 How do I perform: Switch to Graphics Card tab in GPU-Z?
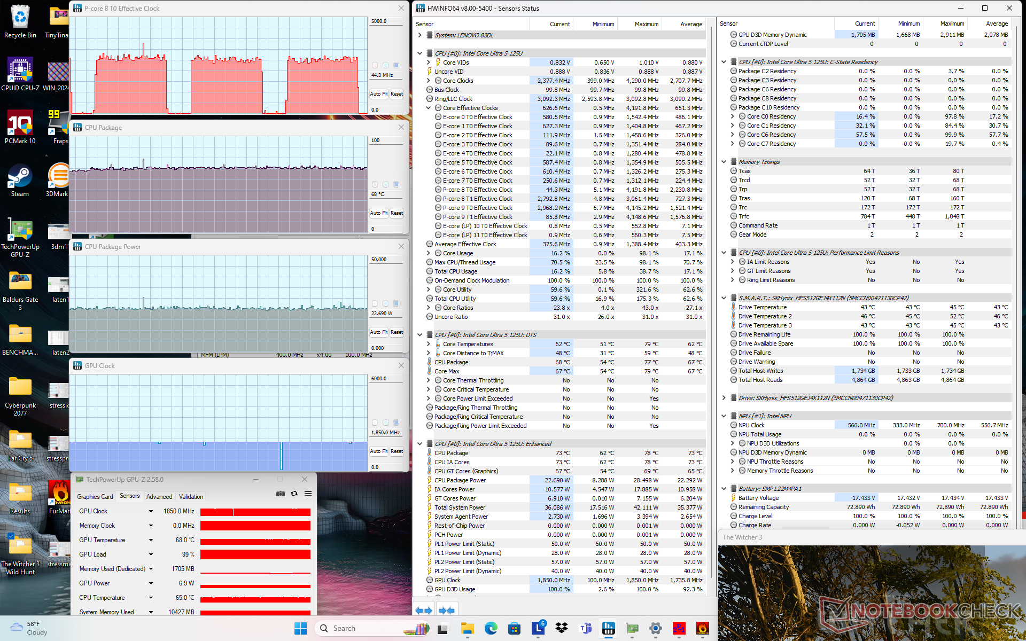click(x=95, y=497)
